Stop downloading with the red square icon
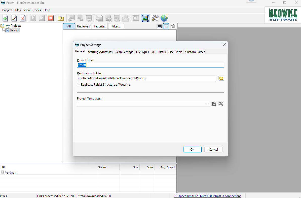301x198 pixels. [x=51, y=18]
